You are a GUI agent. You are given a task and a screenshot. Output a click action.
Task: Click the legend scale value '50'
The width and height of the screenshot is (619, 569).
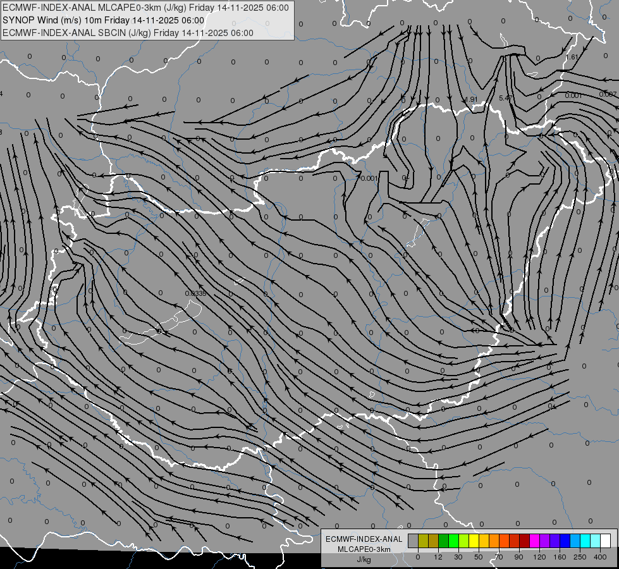point(479,557)
